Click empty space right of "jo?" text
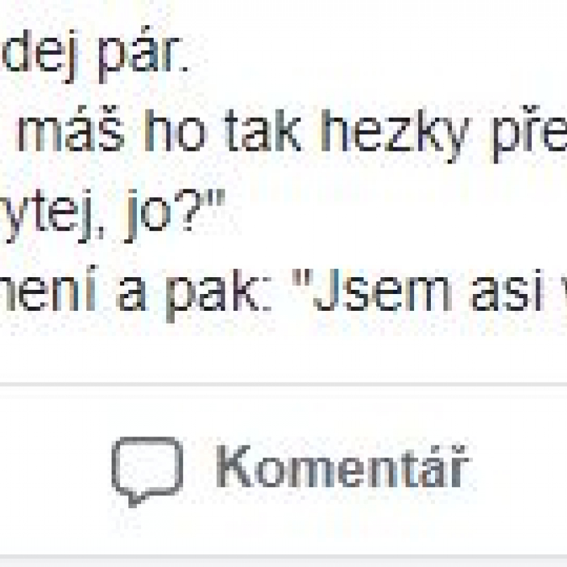This screenshot has height=567, width=567. [x=398, y=215]
